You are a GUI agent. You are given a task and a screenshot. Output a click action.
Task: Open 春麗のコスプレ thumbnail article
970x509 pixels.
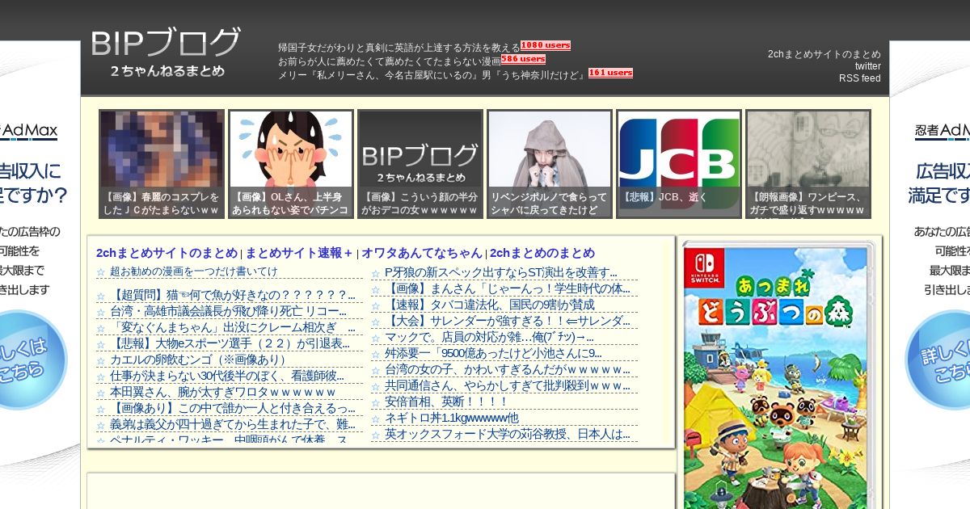click(x=162, y=164)
